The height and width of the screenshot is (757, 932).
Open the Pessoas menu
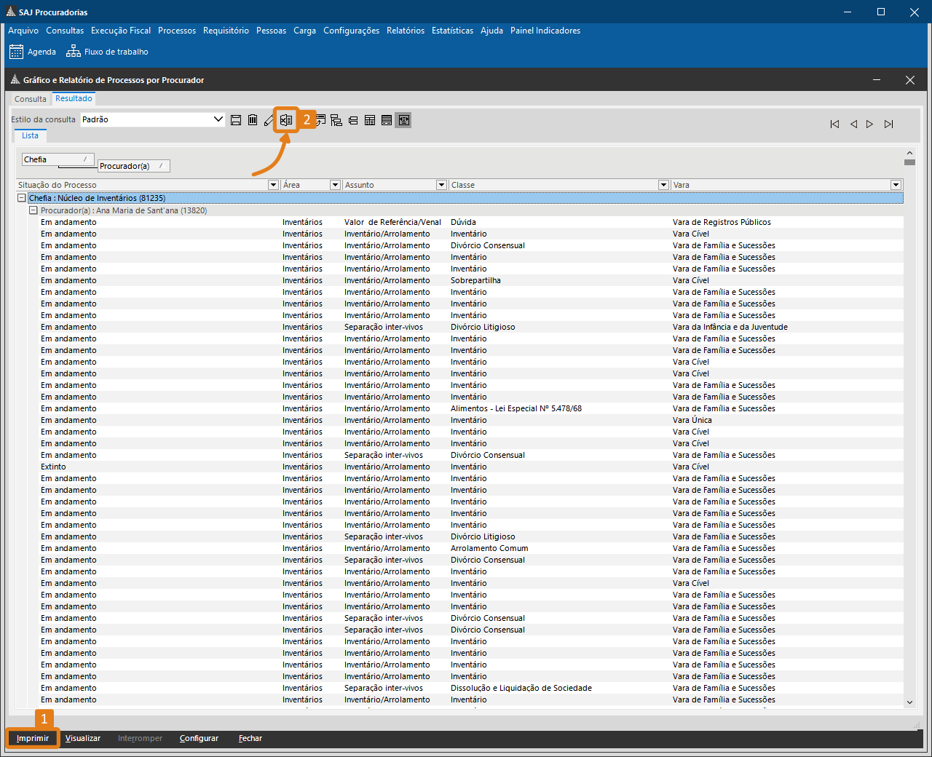point(271,31)
